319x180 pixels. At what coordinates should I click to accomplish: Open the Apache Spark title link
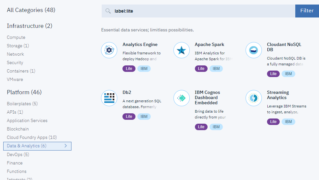(209, 44)
